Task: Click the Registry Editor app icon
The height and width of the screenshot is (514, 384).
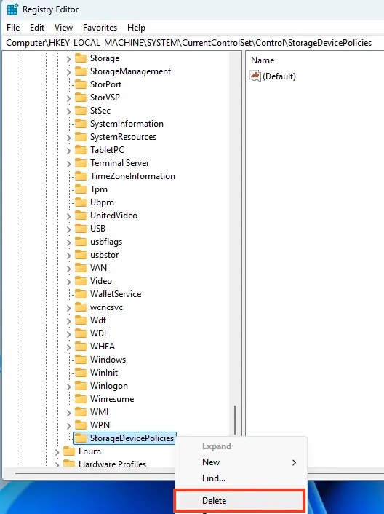Action: pyautogui.click(x=12, y=9)
